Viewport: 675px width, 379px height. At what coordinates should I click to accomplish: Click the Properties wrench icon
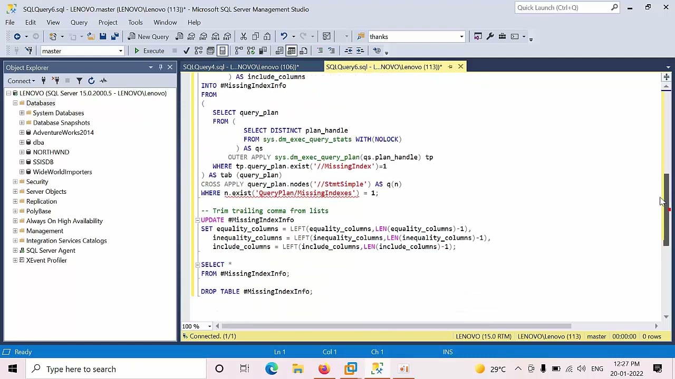pos(490,36)
